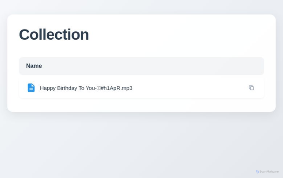Click the blue document icon
The width and height of the screenshot is (283, 178).
pos(31,88)
